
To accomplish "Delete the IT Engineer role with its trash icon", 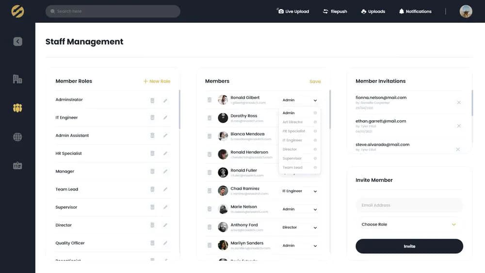I will point(152,117).
